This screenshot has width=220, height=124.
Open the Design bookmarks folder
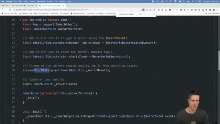coord(34,13)
